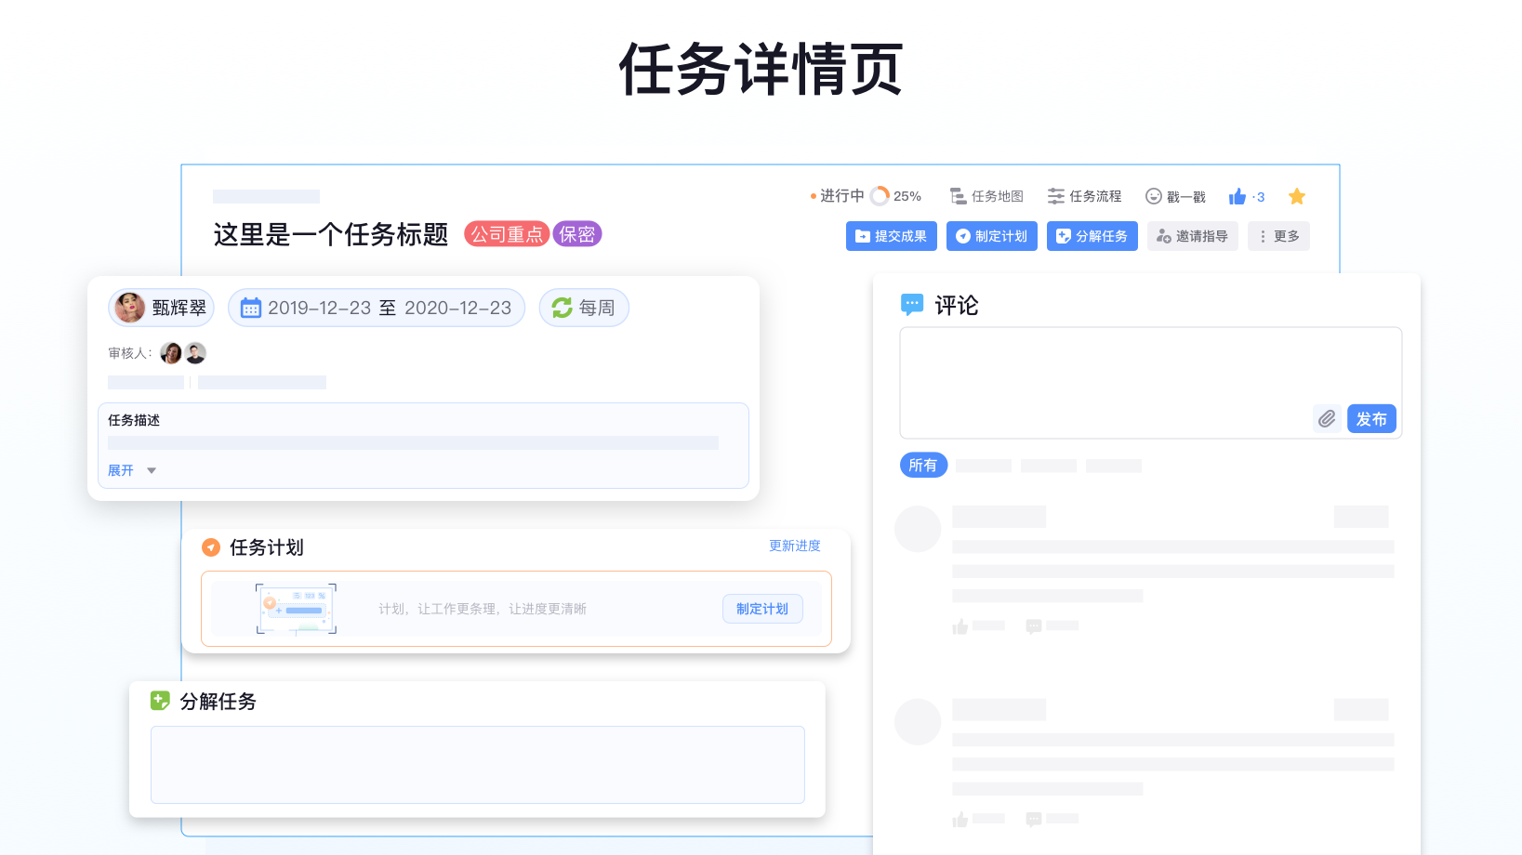Click the gold star favorite icon
The width and height of the screenshot is (1522, 855).
(x=1296, y=196)
